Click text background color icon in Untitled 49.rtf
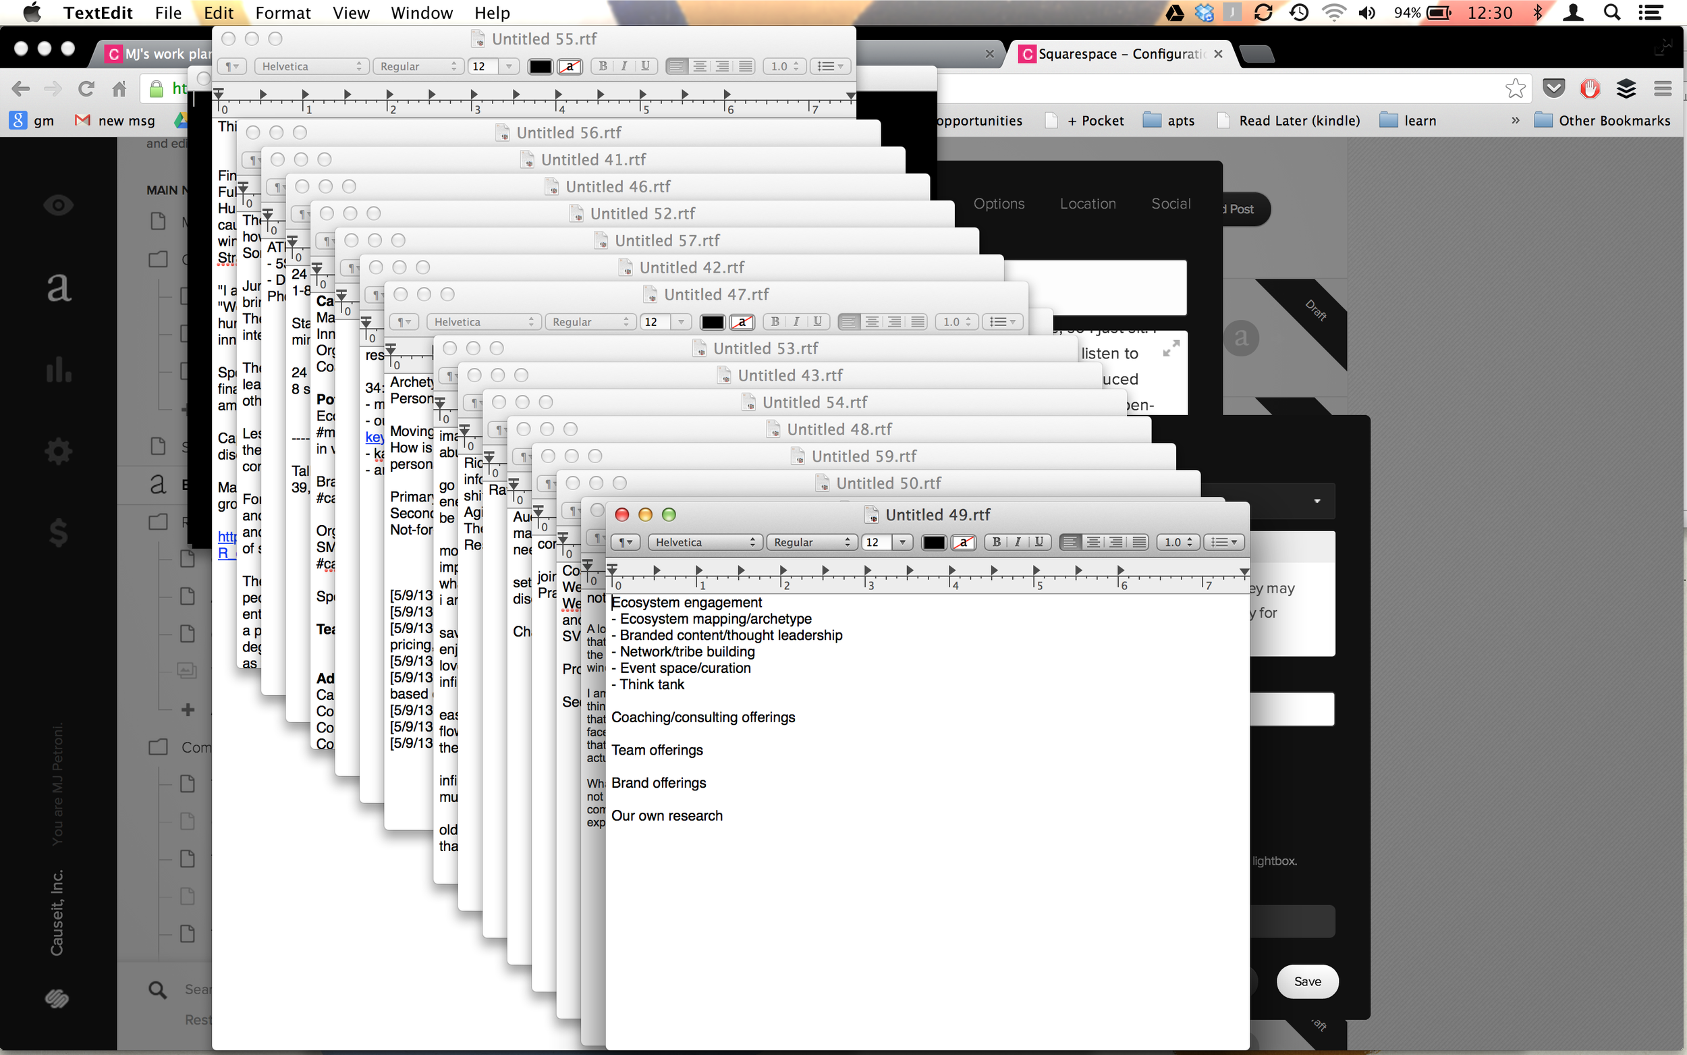 (963, 542)
